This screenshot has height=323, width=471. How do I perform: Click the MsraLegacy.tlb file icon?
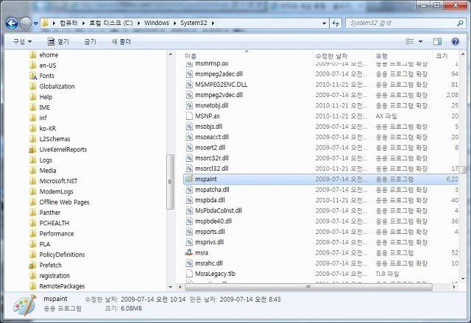(x=189, y=274)
